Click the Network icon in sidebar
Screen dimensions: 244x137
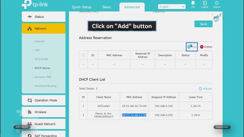(30, 29)
